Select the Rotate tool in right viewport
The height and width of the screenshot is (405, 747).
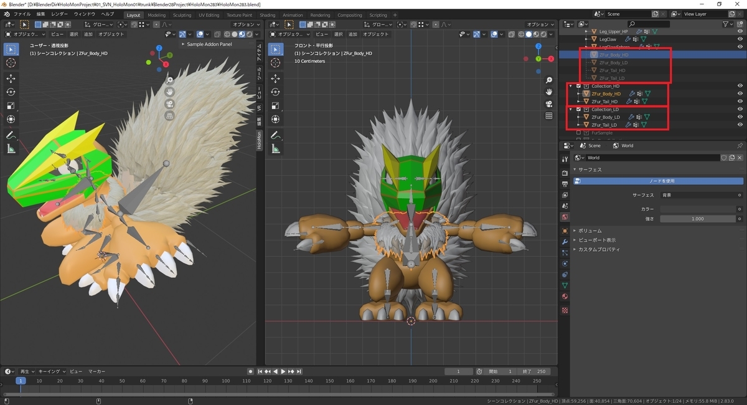coord(276,92)
